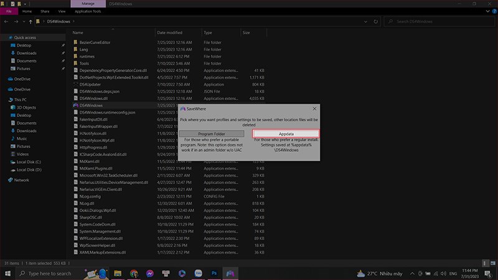Image resolution: width=498 pixels, height=280 pixels.
Task: Expand This PC in navigation pane
Action: [x=4, y=100]
